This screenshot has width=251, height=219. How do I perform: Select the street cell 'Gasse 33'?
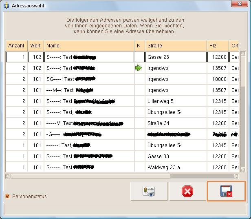coord(176,156)
